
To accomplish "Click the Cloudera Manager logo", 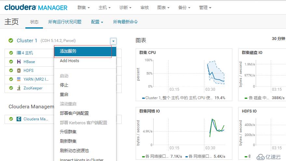I will (x=36, y=7).
